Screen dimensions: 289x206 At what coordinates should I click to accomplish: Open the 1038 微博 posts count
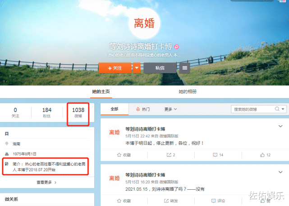[x=78, y=112]
